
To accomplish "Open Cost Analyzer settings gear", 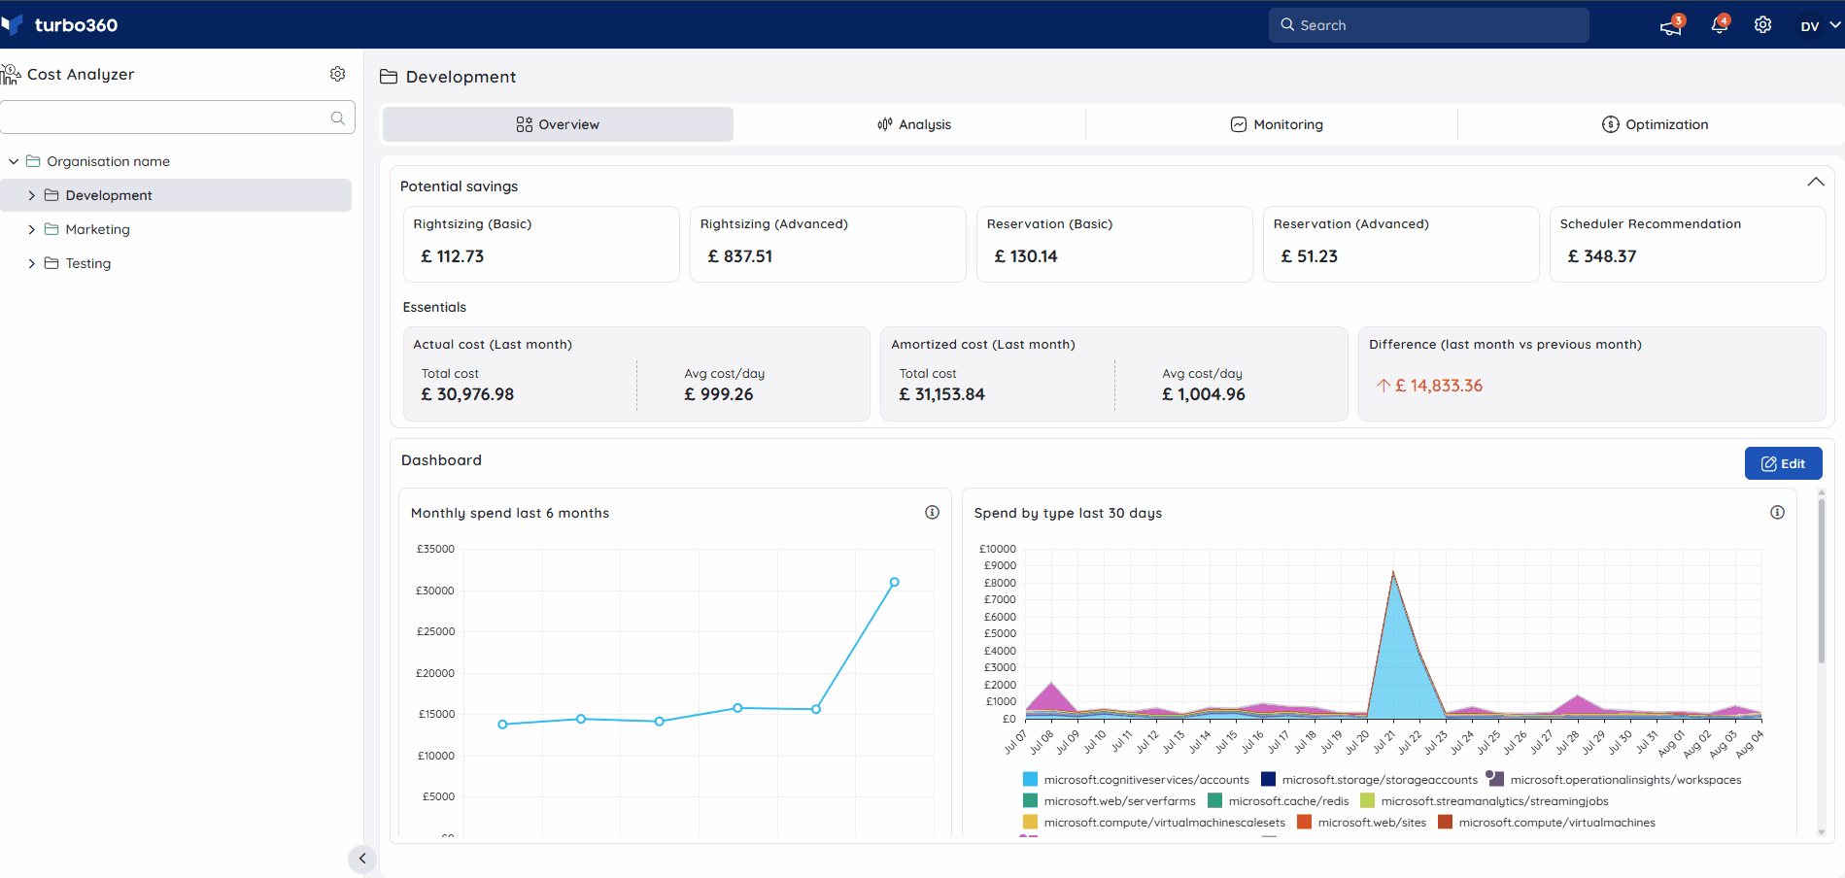I will pyautogui.click(x=337, y=74).
